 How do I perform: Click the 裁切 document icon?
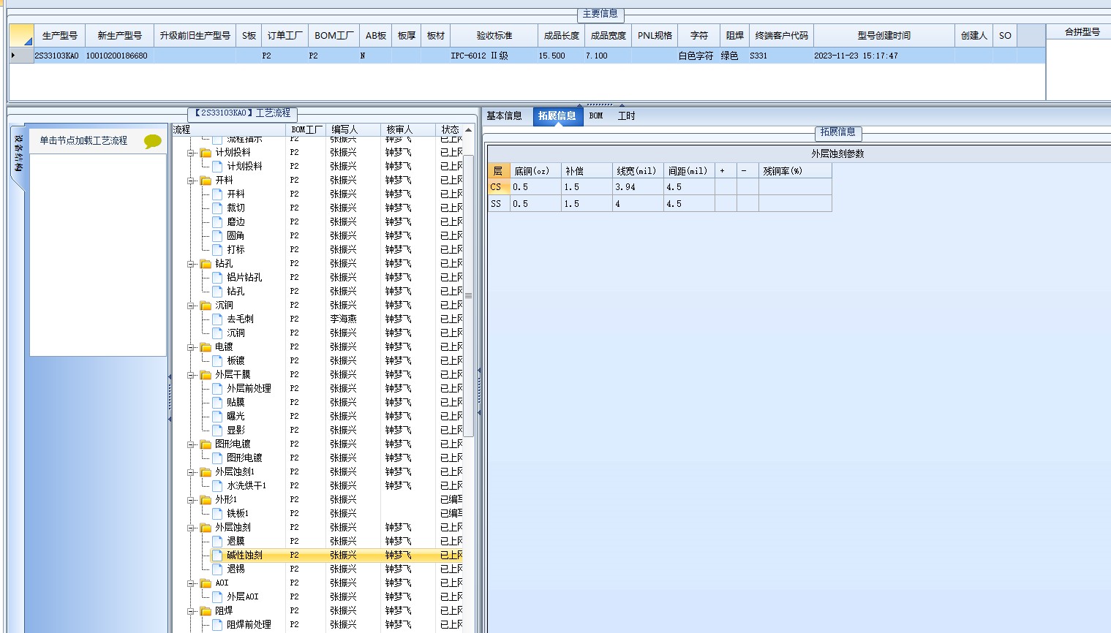pos(217,208)
